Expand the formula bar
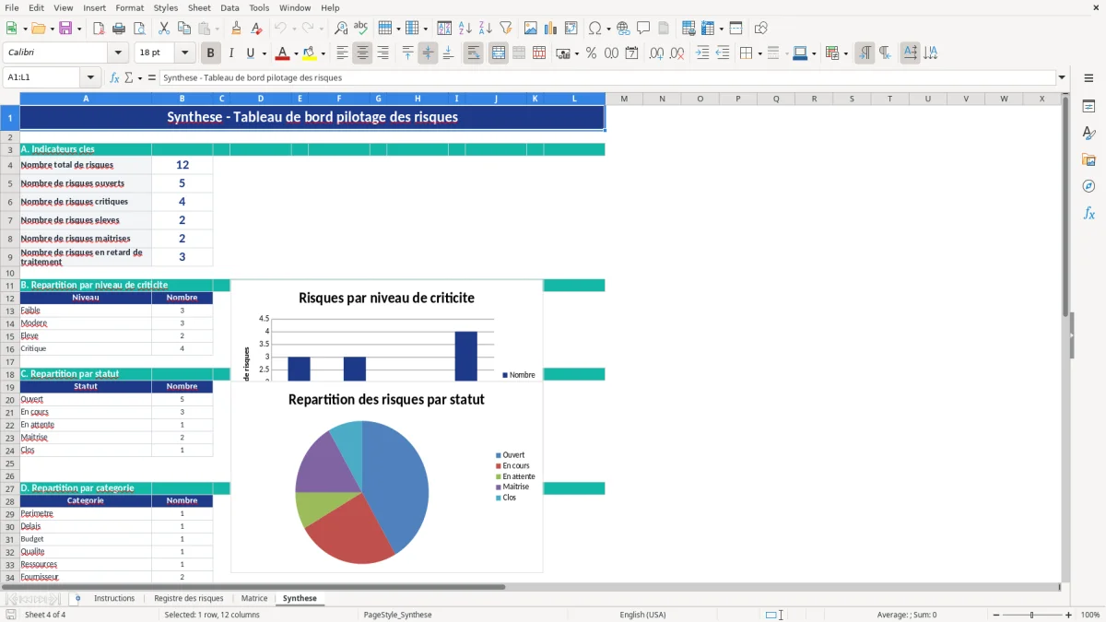 pyautogui.click(x=1062, y=78)
